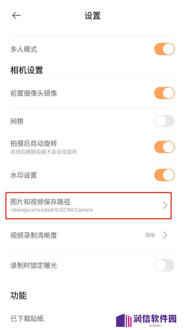Viewport: 185px width, 330px height.
Task: Tap the 水印设置 label
Action: (x=24, y=175)
